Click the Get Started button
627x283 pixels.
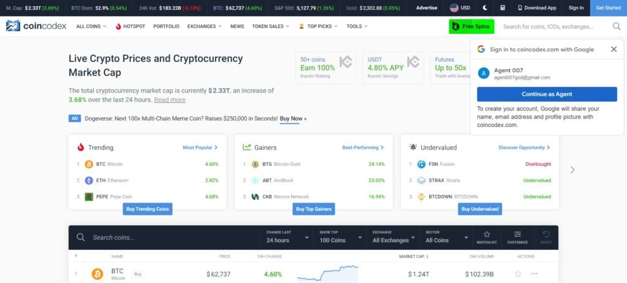pyautogui.click(x=608, y=7)
